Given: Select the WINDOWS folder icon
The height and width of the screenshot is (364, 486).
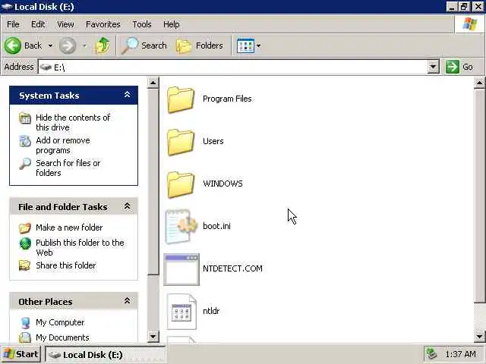Looking at the screenshot, I should [181, 184].
